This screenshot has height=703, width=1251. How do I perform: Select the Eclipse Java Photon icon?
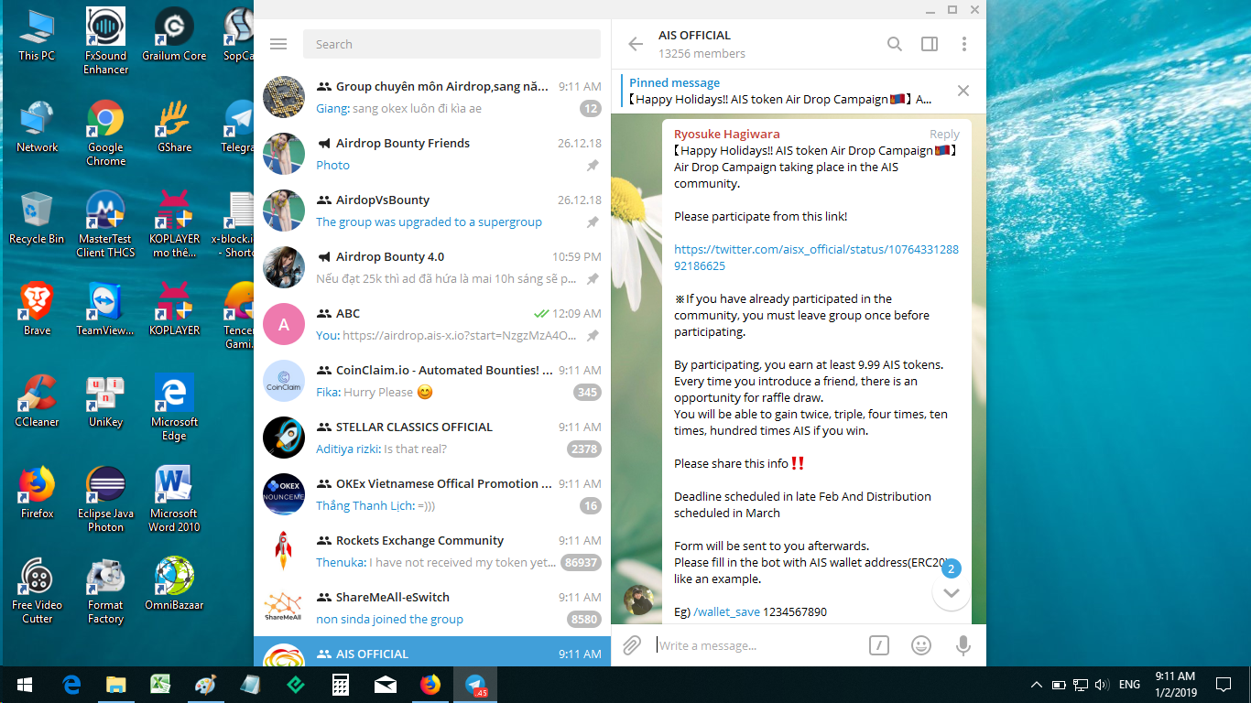tap(105, 499)
